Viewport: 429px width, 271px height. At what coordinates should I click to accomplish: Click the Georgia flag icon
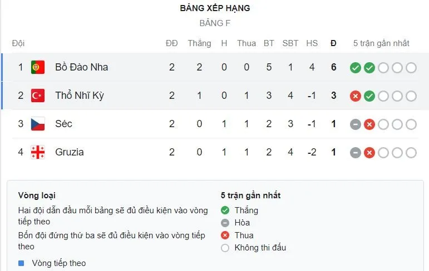38,152
